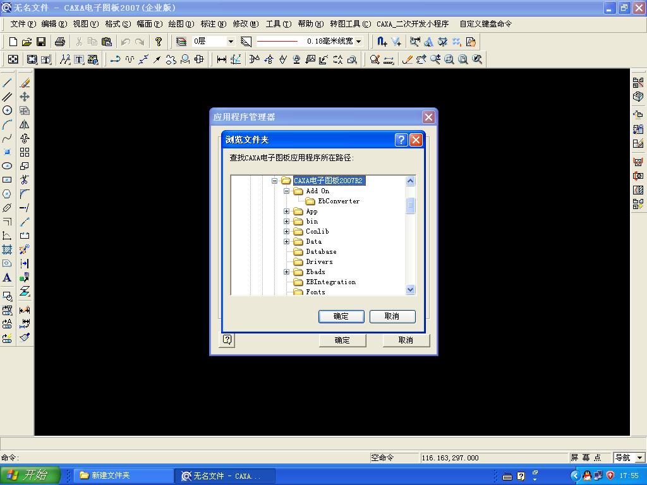Select the EBIntegration folder
The height and width of the screenshot is (485, 647).
(330, 282)
